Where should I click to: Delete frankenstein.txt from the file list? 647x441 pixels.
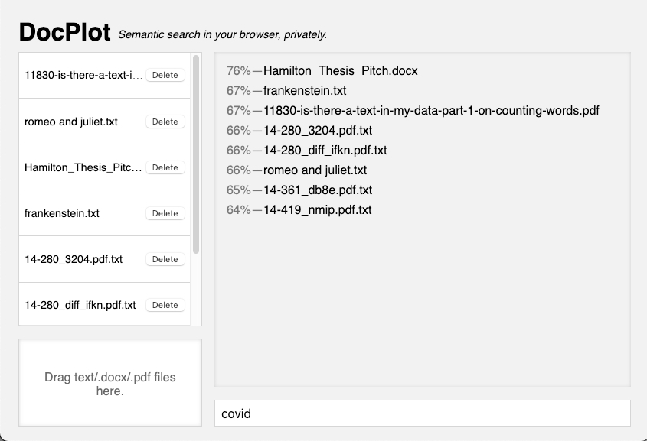tap(165, 213)
